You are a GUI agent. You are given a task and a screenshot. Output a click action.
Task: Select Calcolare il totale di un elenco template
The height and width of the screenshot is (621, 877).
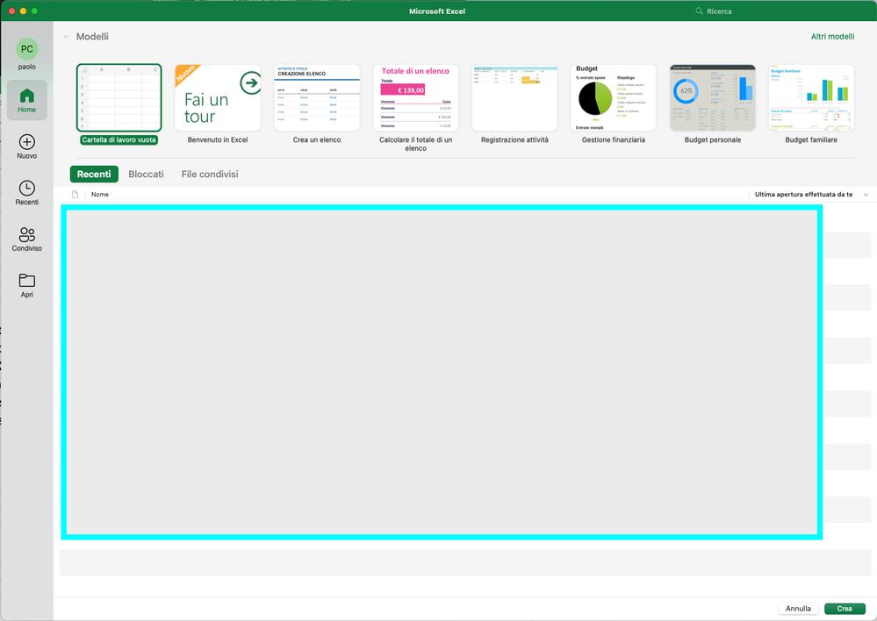pyautogui.click(x=415, y=108)
